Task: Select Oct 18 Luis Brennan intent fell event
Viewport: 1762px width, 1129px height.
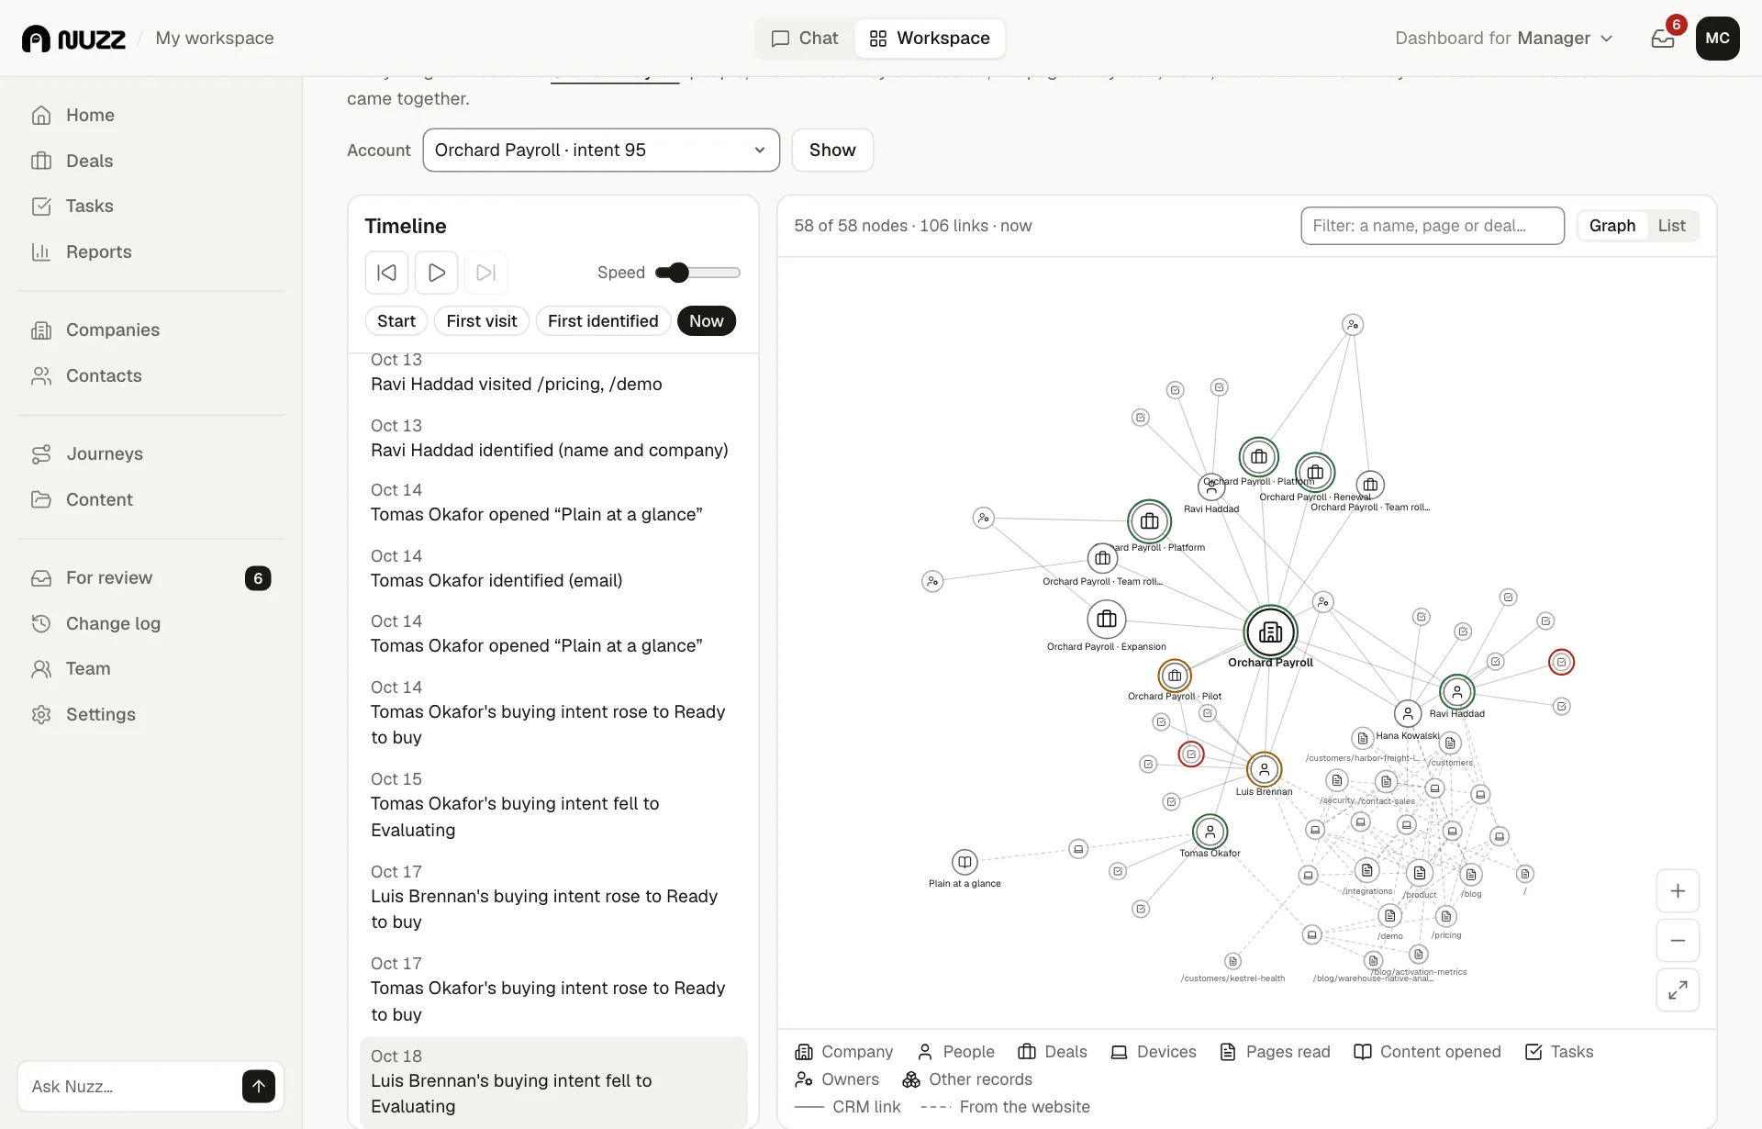Action: tap(553, 1081)
